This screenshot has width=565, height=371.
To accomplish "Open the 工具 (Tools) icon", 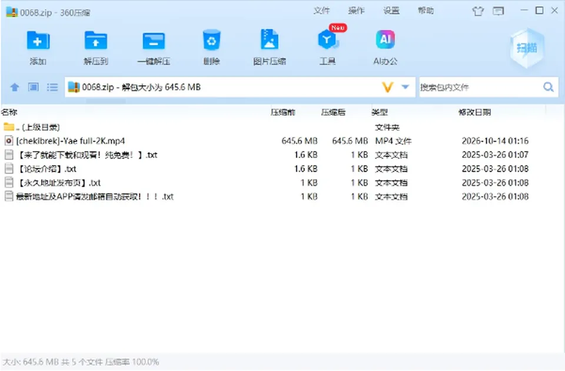I will [327, 39].
